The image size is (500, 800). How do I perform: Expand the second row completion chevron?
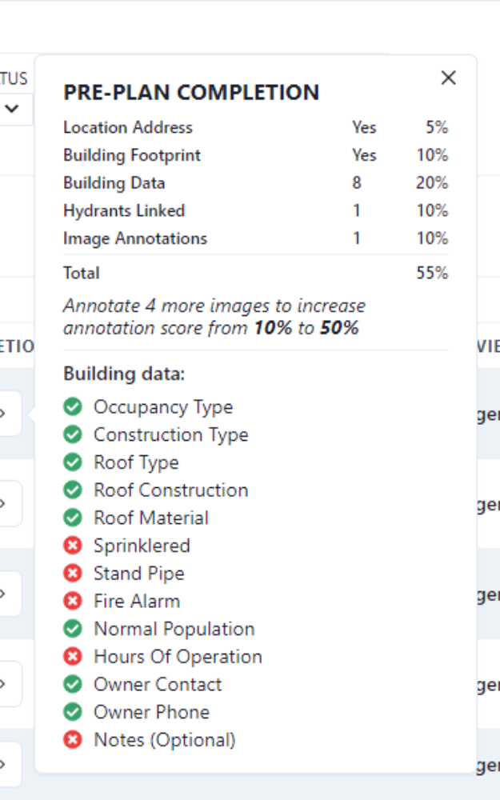[2, 503]
